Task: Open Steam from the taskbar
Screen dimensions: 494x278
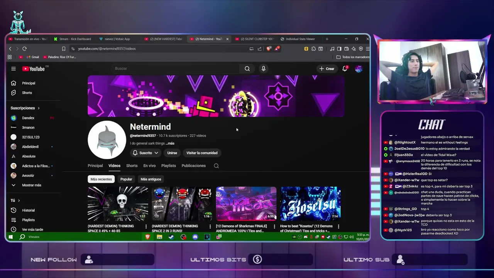Action: [171, 237]
